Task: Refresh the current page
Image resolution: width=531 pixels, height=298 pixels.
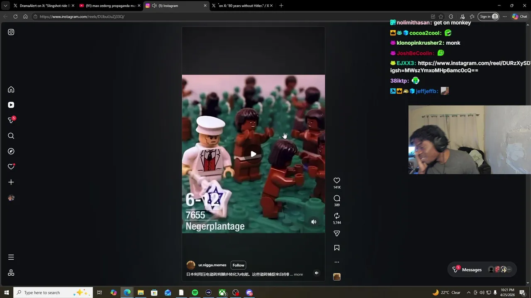Action: pos(15,17)
